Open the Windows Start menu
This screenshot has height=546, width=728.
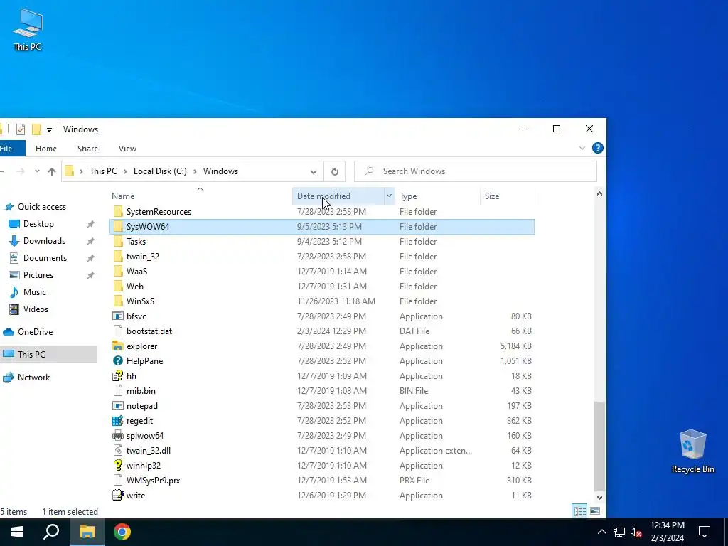click(x=17, y=532)
